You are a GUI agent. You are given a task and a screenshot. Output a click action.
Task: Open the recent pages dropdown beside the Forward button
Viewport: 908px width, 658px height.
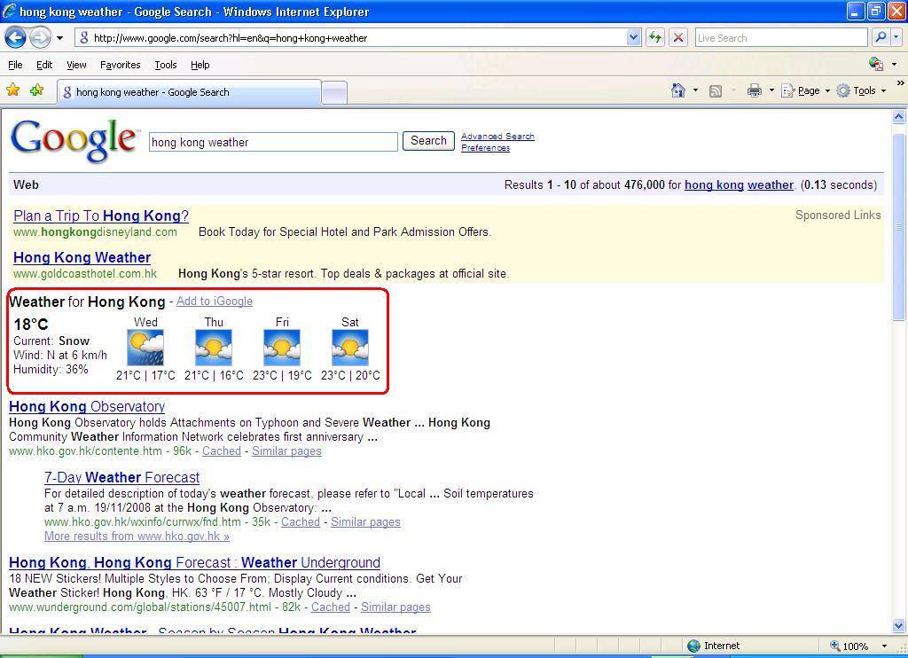[59, 38]
